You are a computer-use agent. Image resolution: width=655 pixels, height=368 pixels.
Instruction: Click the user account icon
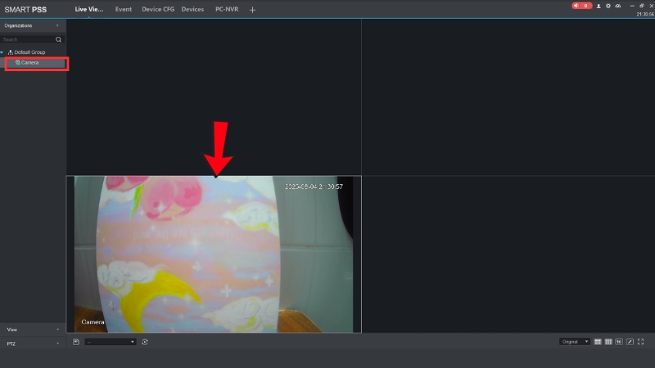point(599,6)
